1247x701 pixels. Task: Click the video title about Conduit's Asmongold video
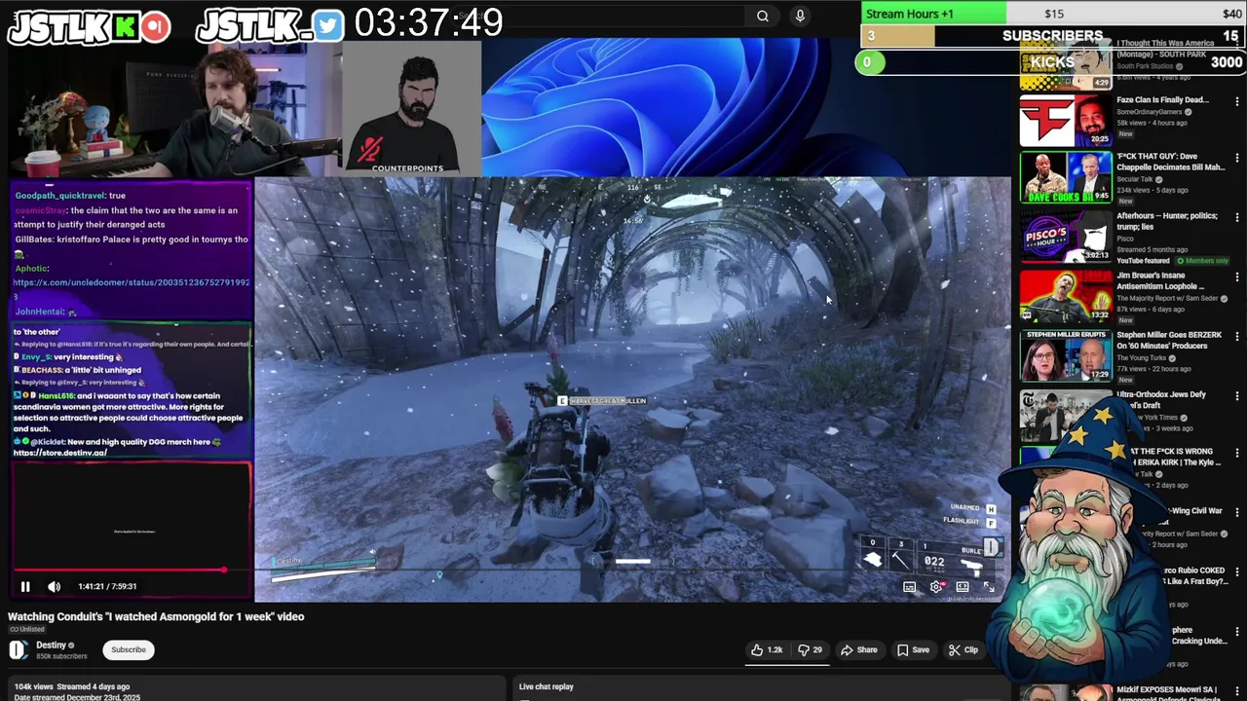(156, 616)
